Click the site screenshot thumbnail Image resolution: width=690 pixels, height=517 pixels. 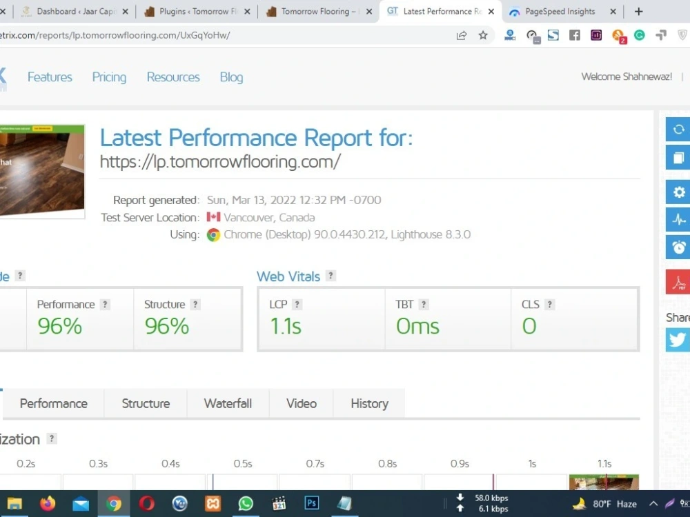pos(42,172)
